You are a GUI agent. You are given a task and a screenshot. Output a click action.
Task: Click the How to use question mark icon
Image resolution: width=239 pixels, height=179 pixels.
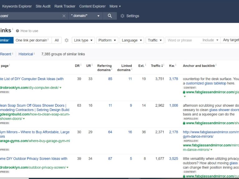(17, 31)
